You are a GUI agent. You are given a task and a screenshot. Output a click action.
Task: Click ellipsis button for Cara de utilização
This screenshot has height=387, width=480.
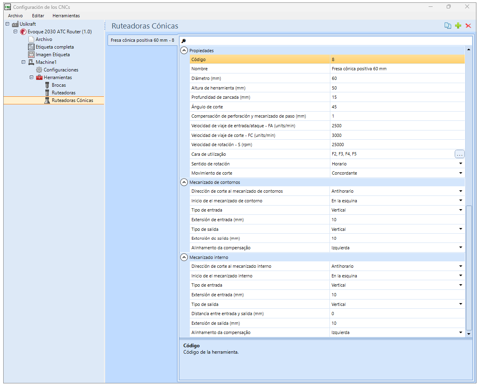click(x=460, y=154)
